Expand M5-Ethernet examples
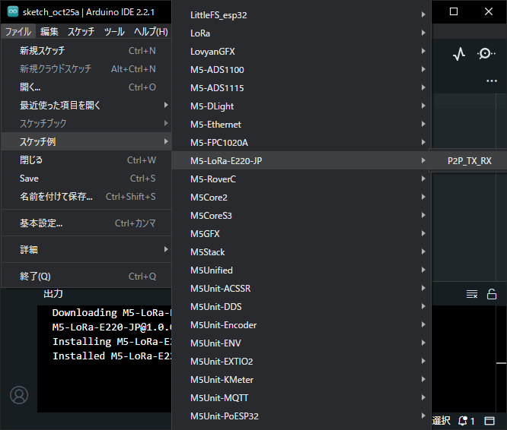 (x=301, y=124)
